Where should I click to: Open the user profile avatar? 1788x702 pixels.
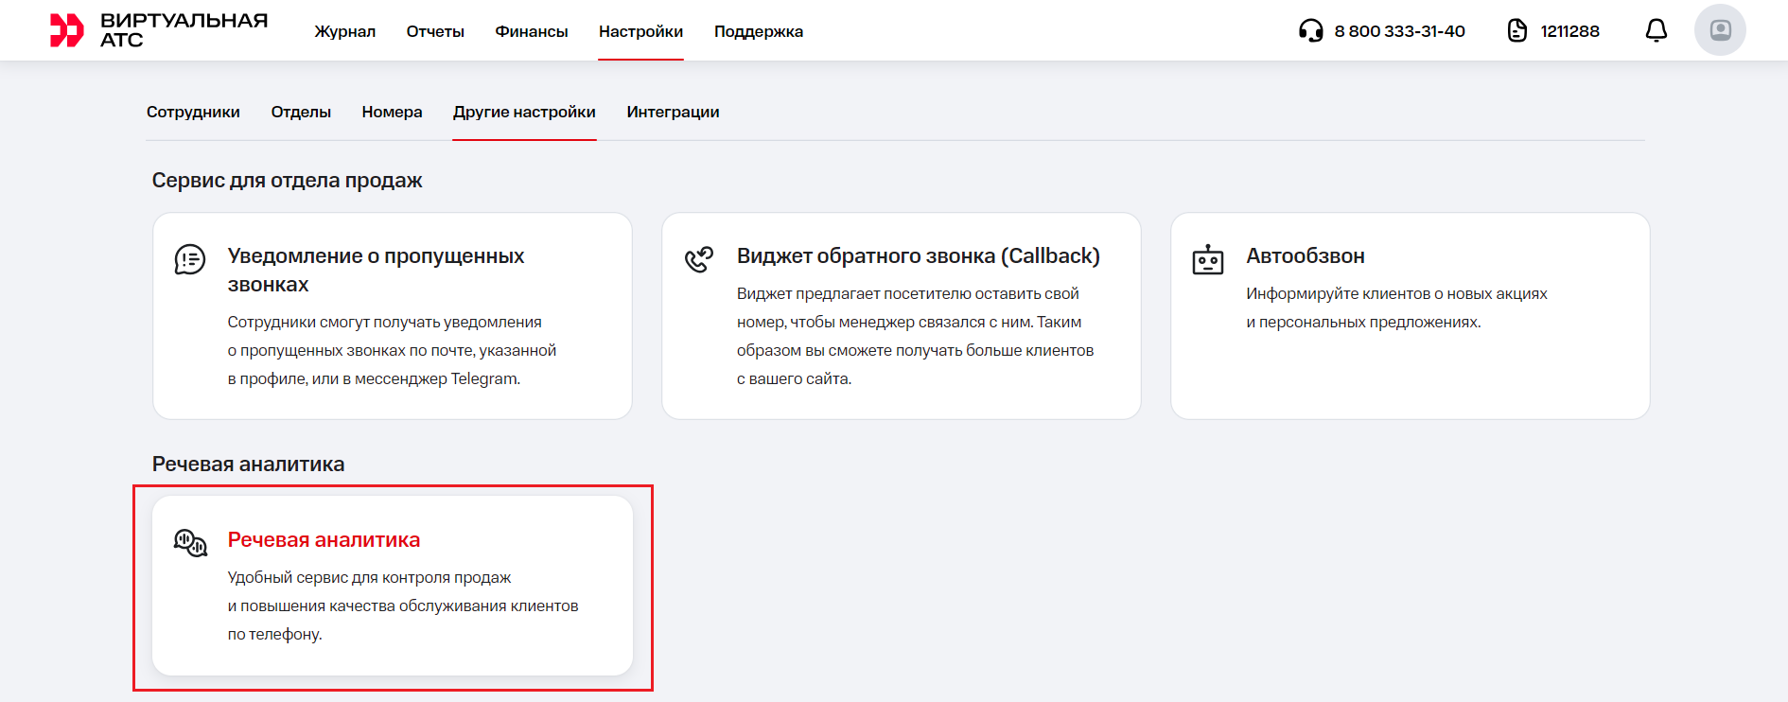(x=1719, y=30)
